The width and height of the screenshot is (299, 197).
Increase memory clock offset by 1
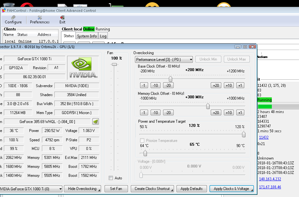click(x=240, y=112)
